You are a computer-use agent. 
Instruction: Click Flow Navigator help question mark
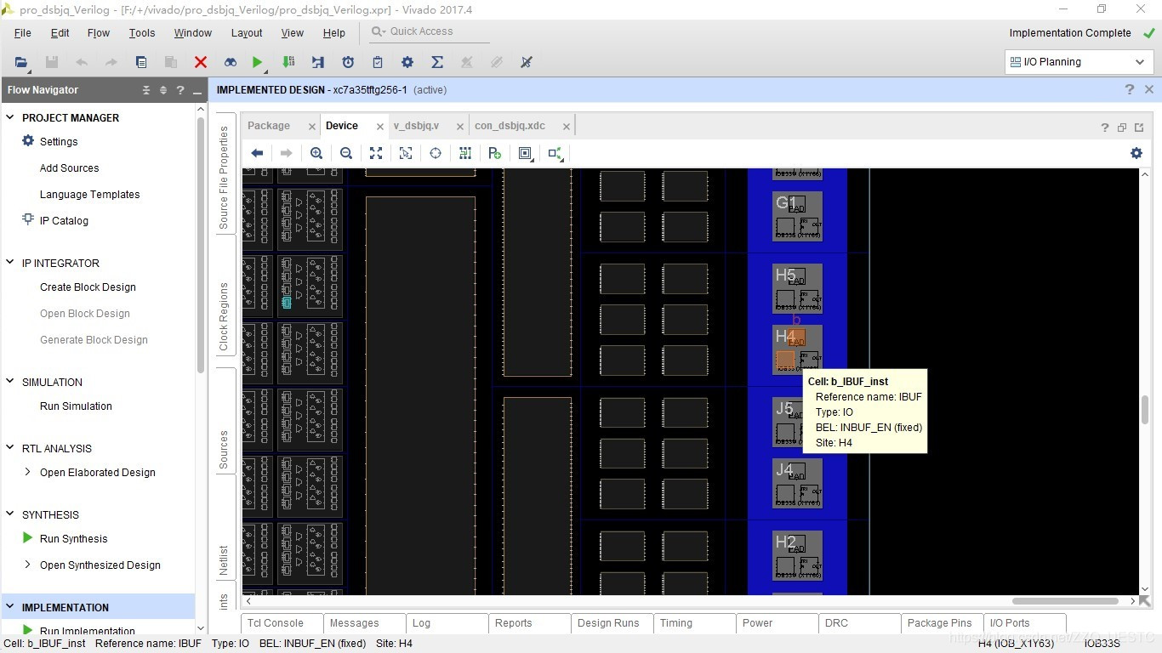pyautogui.click(x=180, y=90)
